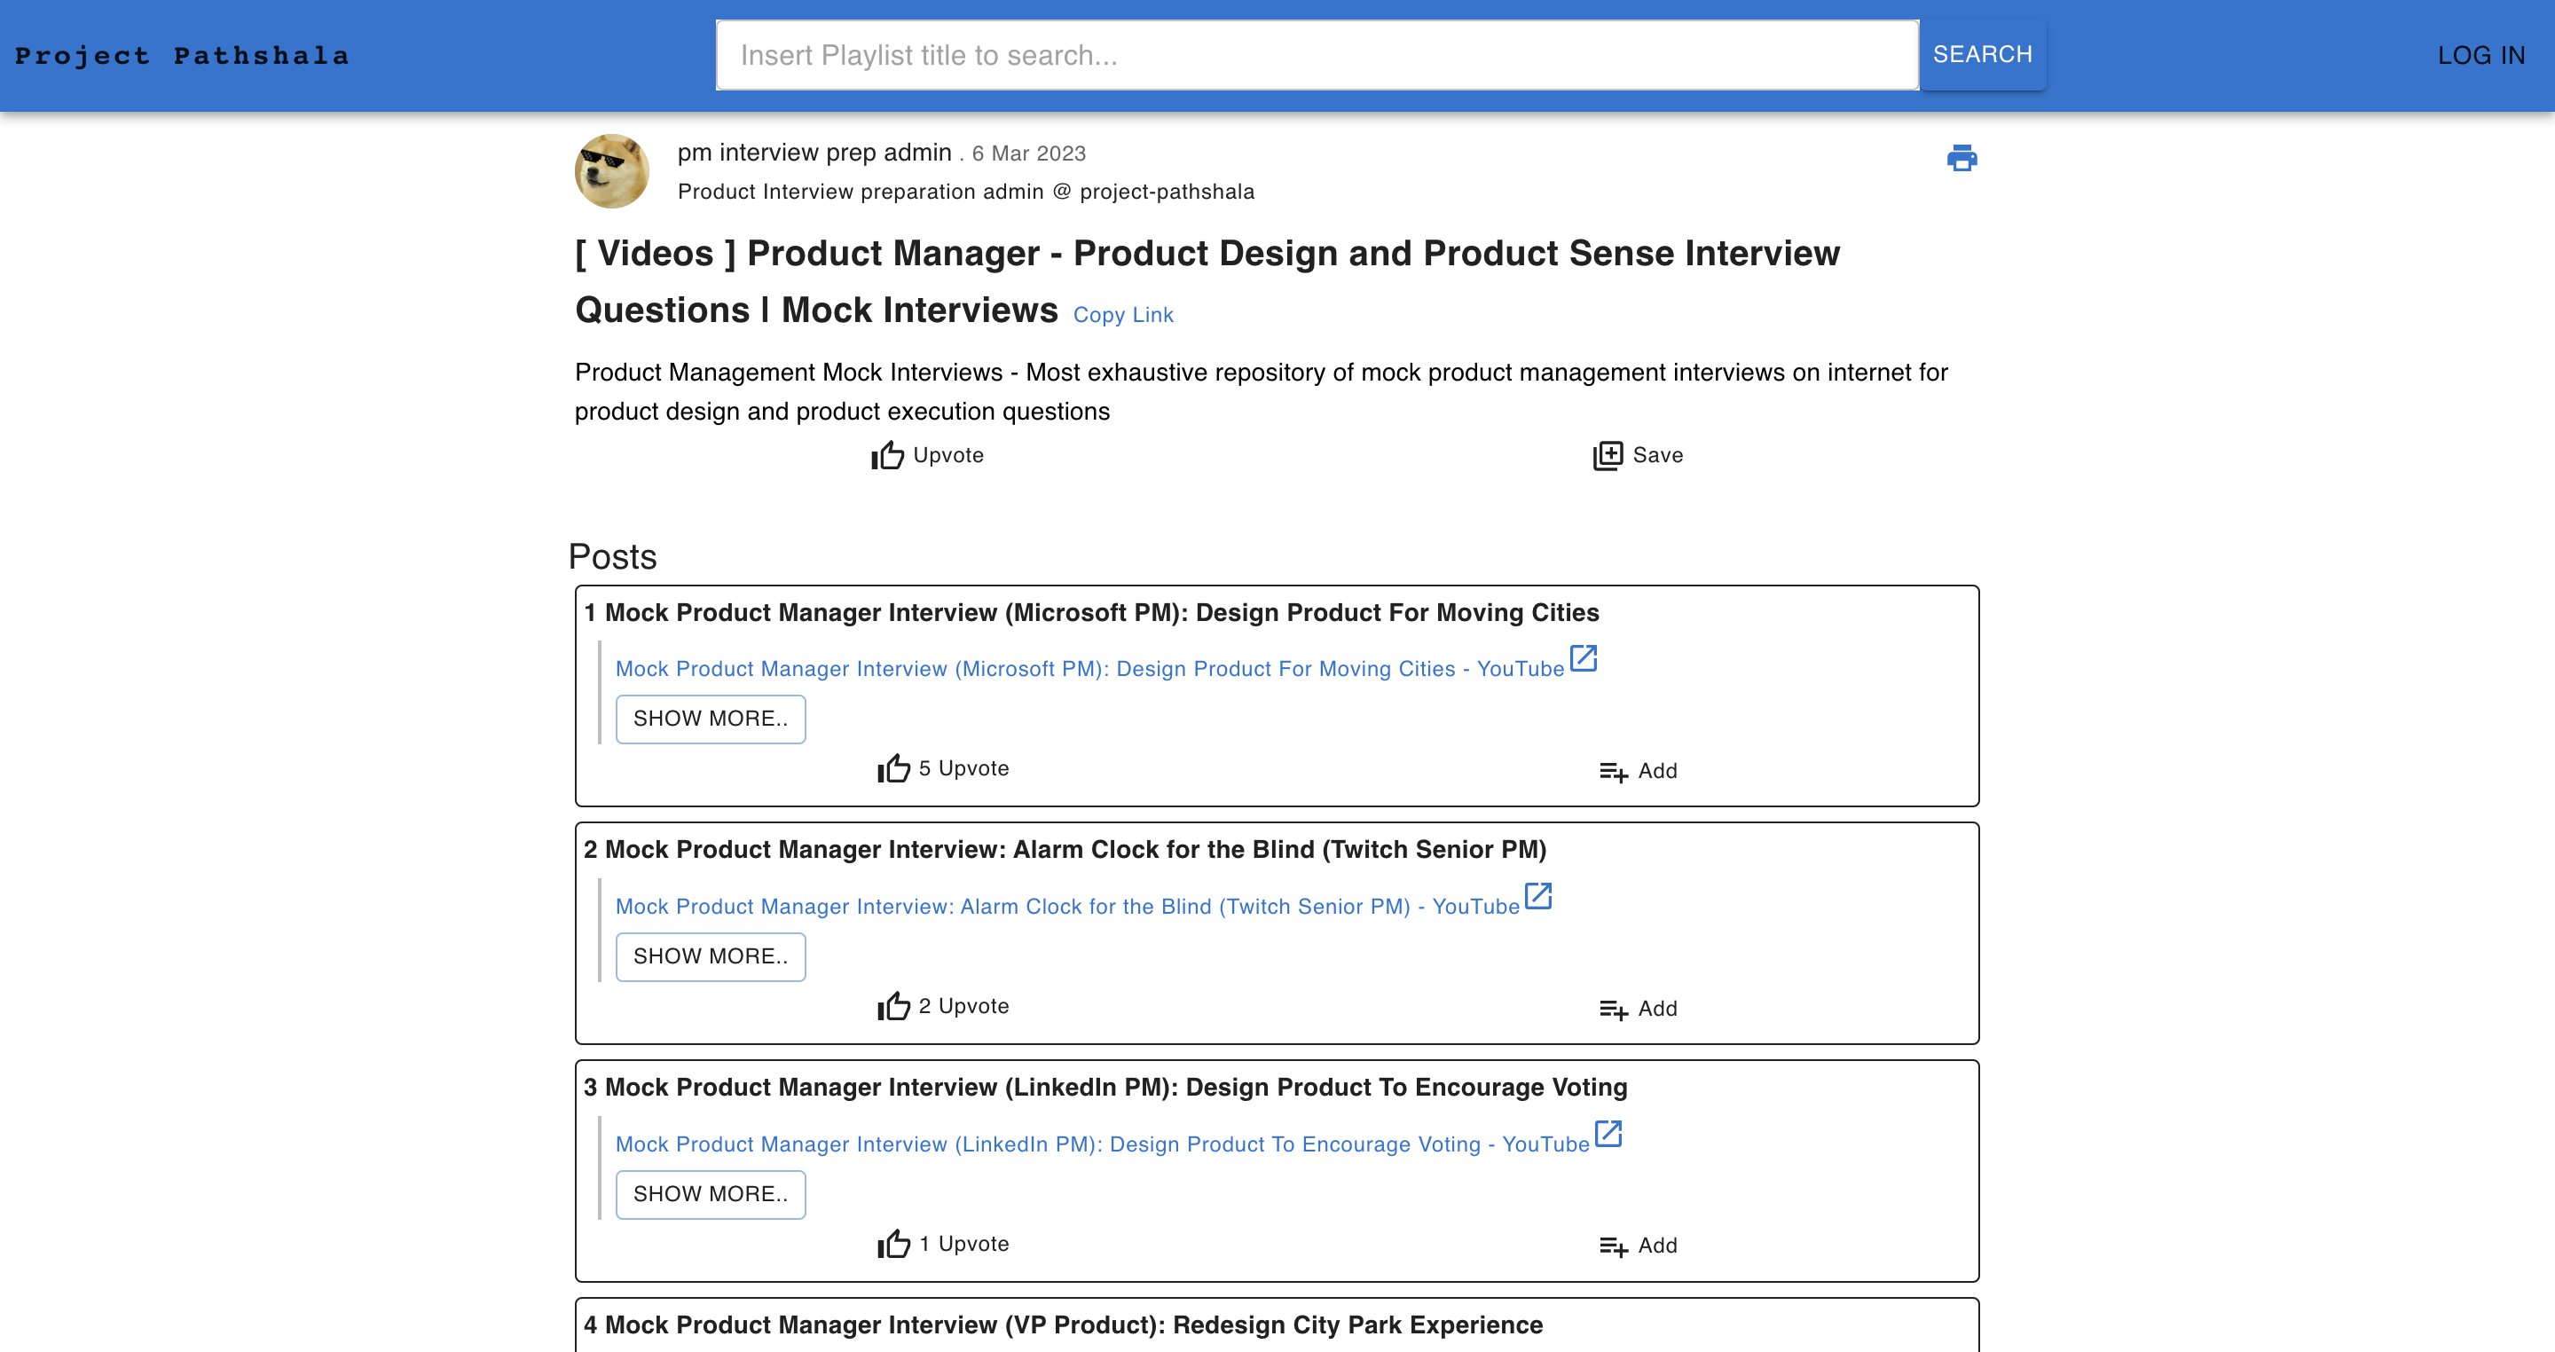This screenshot has height=1352, width=2555.
Task: Click the 1 Upvote label
Action: [963, 1244]
